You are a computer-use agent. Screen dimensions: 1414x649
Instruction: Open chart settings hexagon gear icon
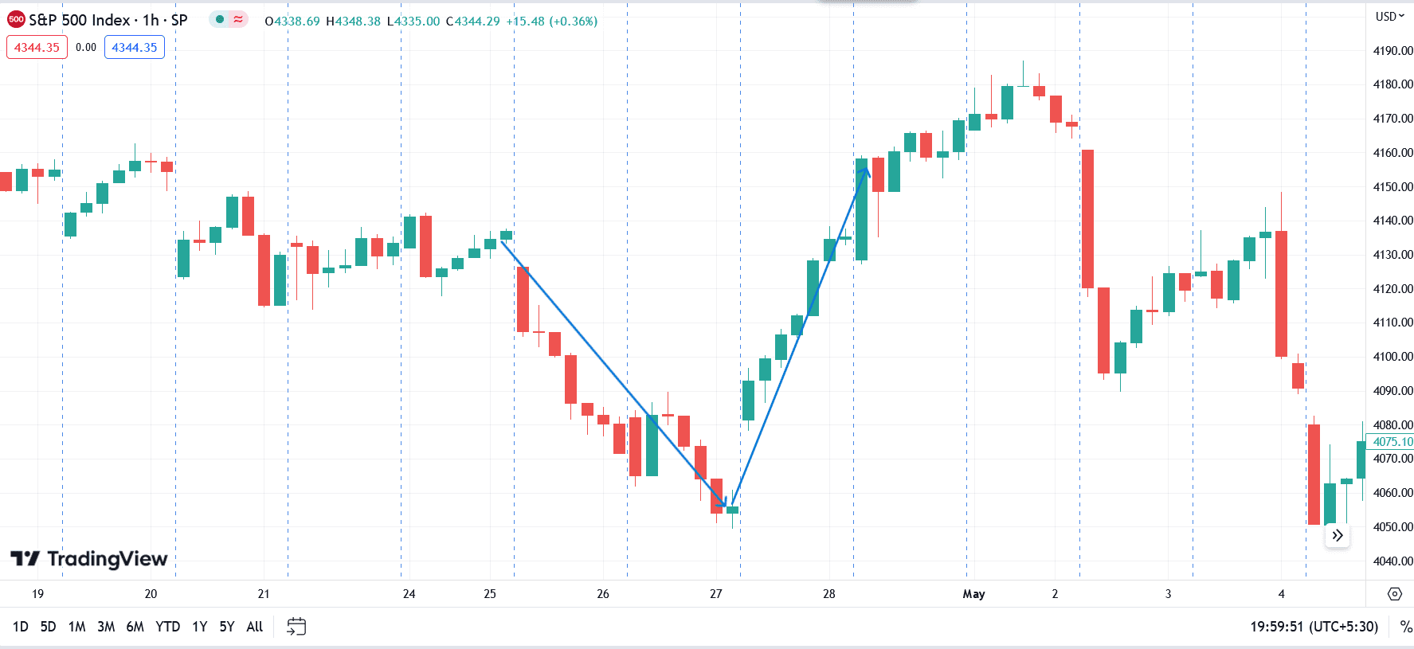pyautogui.click(x=1394, y=594)
